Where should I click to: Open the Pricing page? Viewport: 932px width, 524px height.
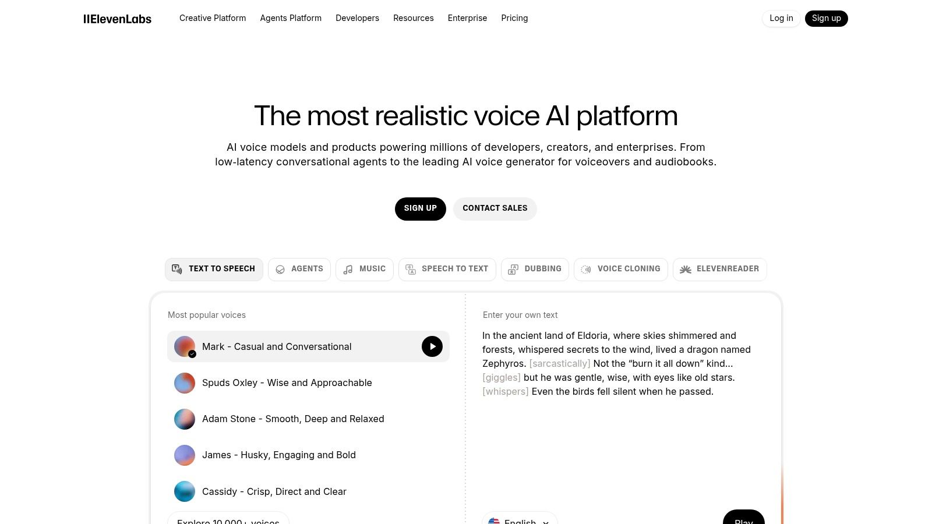click(x=514, y=18)
